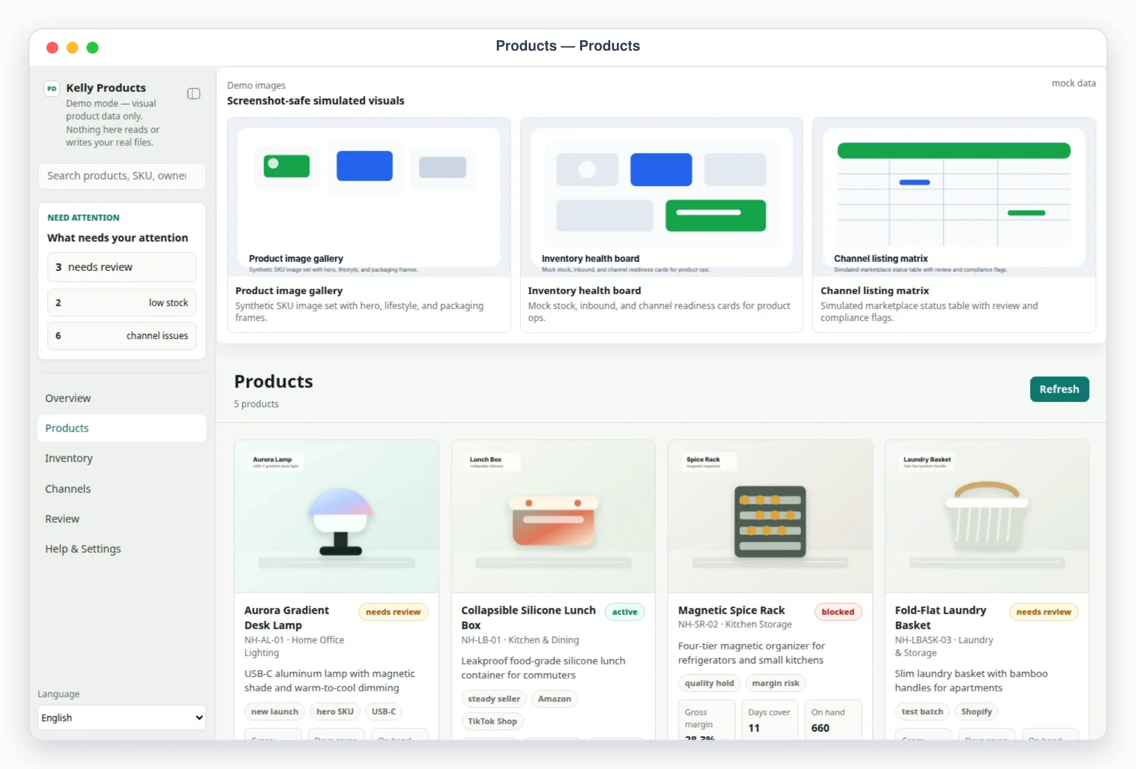Click the PD logo badge
The height and width of the screenshot is (769, 1136).
(x=52, y=89)
